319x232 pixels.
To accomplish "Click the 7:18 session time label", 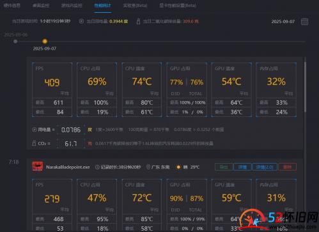I will (14, 162).
